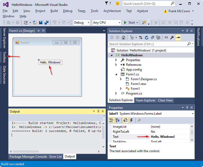Open the Server Explorer side tab

coord(5,38)
